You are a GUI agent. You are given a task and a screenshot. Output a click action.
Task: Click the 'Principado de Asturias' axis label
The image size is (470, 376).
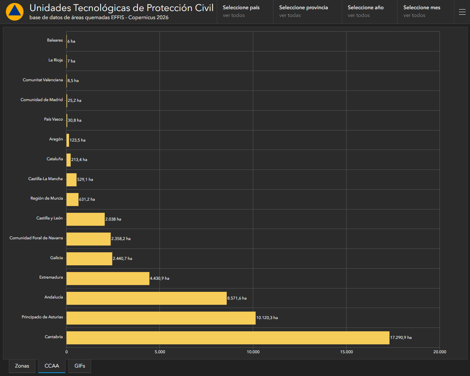pyautogui.click(x=42, y=317)
